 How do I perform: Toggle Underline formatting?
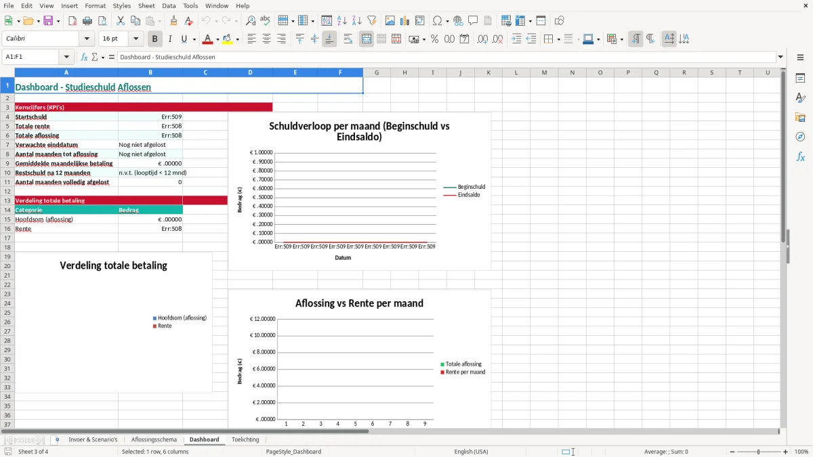(184, 39)
